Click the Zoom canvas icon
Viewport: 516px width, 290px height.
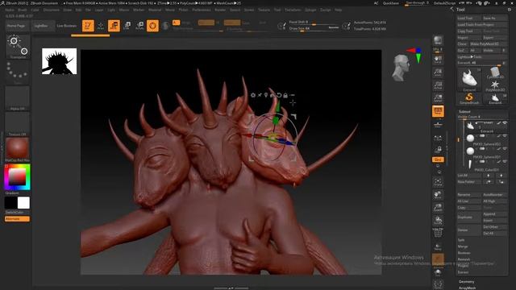[x=438, y=72]
